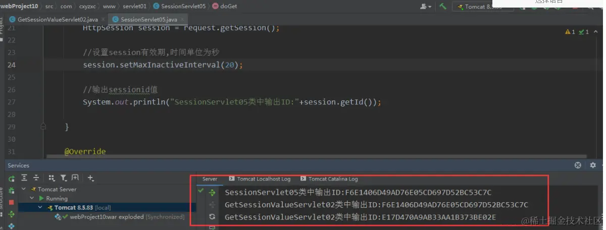Click Collapse All in Services toolbar
The height and width of the screenshot is (230, 606).
pos(36,178)
